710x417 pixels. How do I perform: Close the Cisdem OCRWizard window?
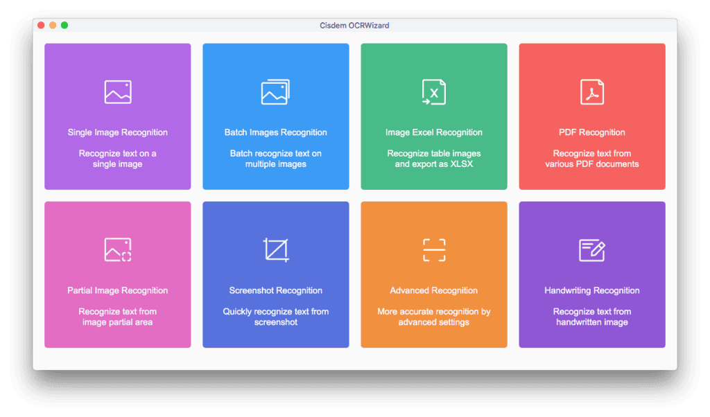41,26
